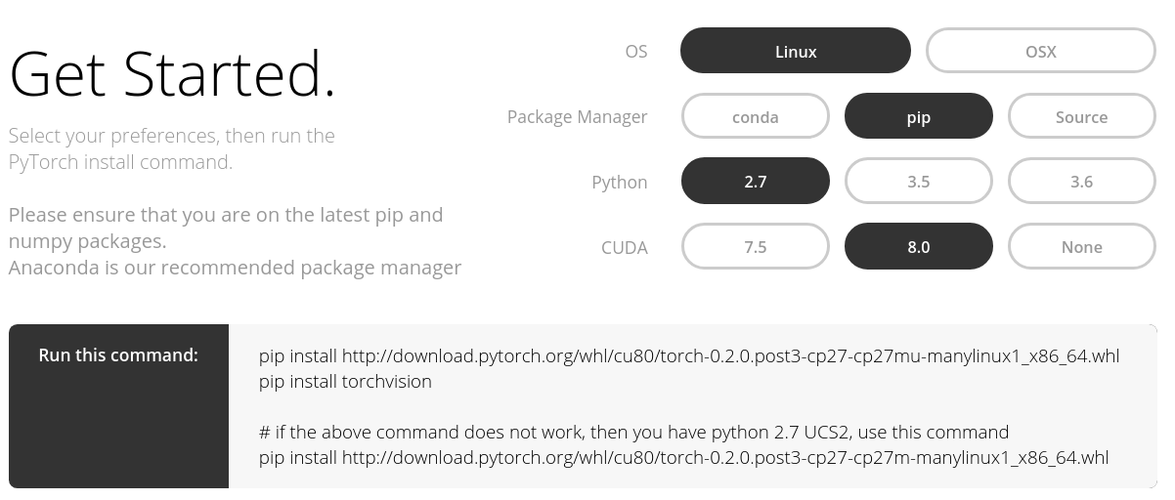Viewport: 1175px width, 500px height.
Task: Click the cp27m wheel pip install line
Action: tap(683, 457)
